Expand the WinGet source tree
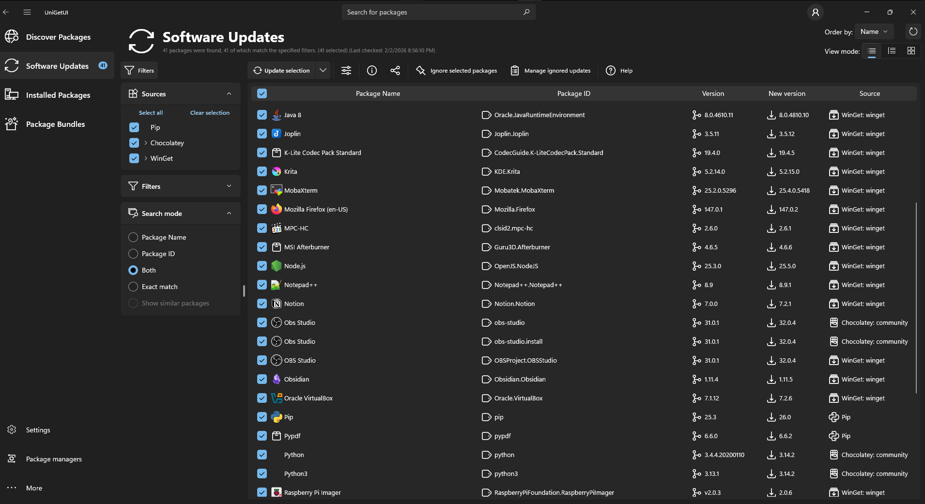The width and height of the screenshot is (925, 504). pyautogui.click(x=146, y=158)
